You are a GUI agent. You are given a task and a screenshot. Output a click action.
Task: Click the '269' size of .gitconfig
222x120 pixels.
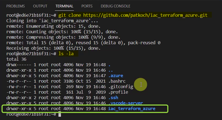click(70, 87)
